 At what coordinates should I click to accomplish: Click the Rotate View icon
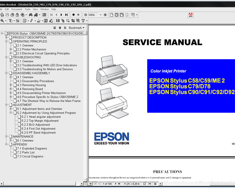(x=133, y=15)
